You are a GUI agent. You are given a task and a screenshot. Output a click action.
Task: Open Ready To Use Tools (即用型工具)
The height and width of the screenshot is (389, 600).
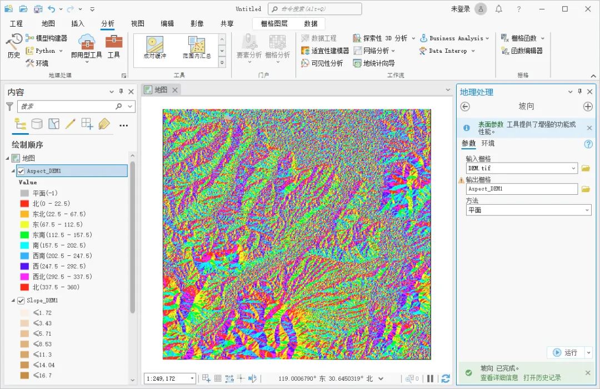point(87,46)
